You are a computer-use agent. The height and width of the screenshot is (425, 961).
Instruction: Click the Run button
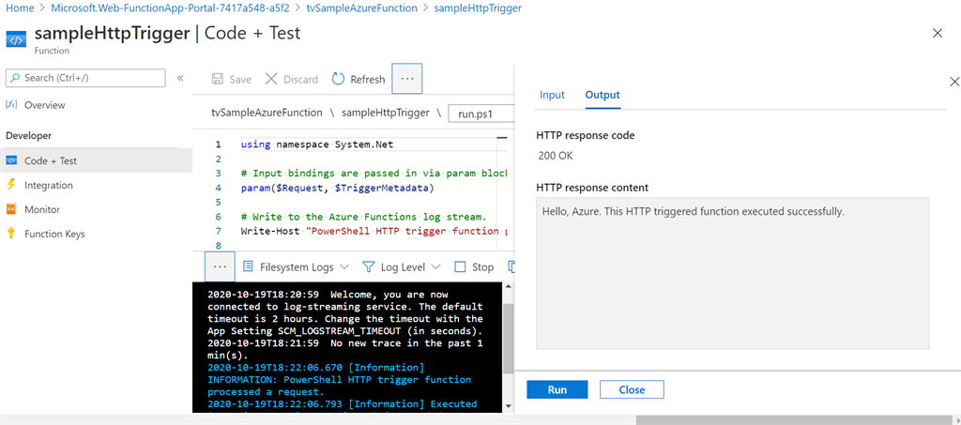click(x=557, y=389)
